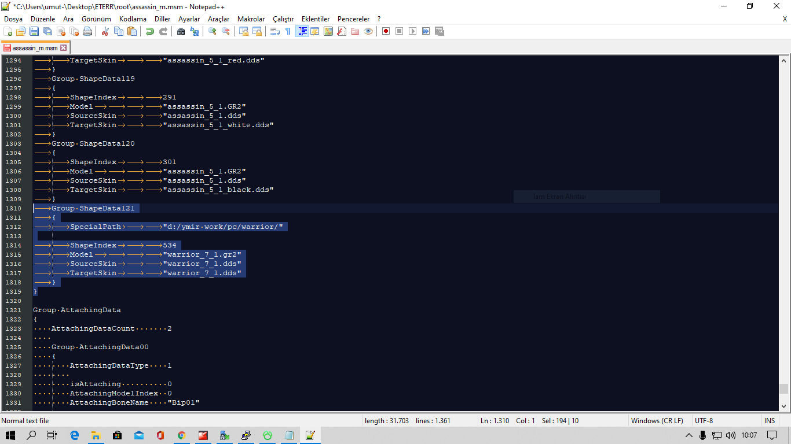
Task: Copy the selection via toolbar icon
Action: 119,31
